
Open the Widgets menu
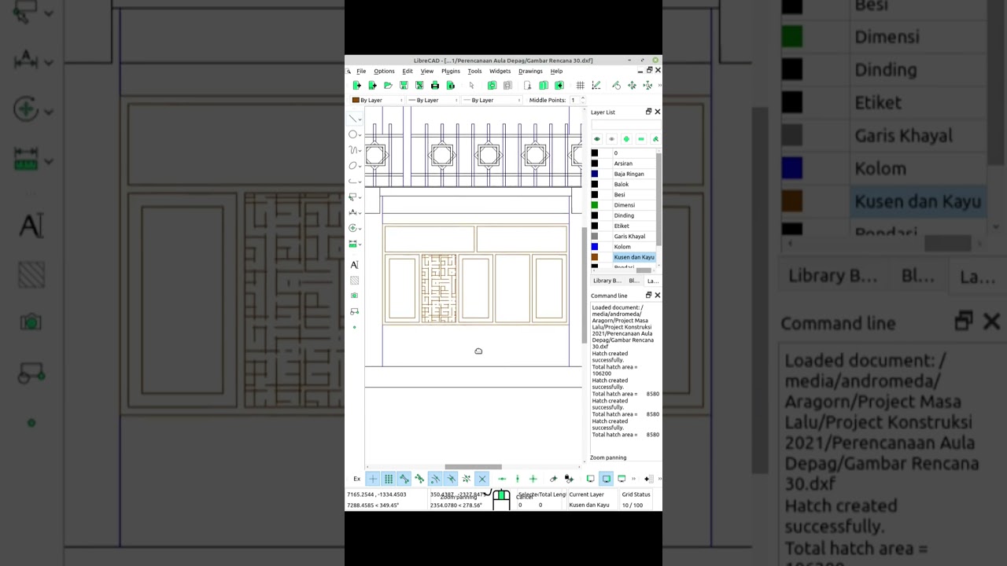(500, 71)
